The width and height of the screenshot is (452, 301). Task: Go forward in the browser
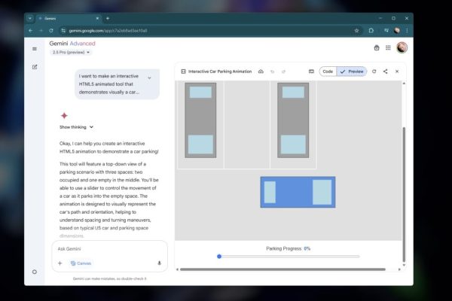(41, 31)
